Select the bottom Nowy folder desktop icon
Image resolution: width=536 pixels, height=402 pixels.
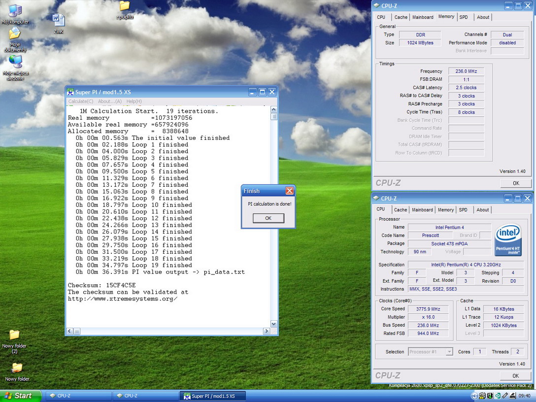pyautogui.click(x=17, y=371)
